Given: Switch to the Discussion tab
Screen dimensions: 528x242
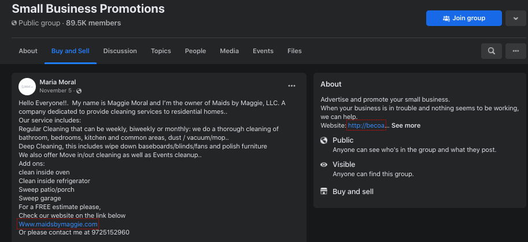Looking at the screenshot, I should [120, 51].
